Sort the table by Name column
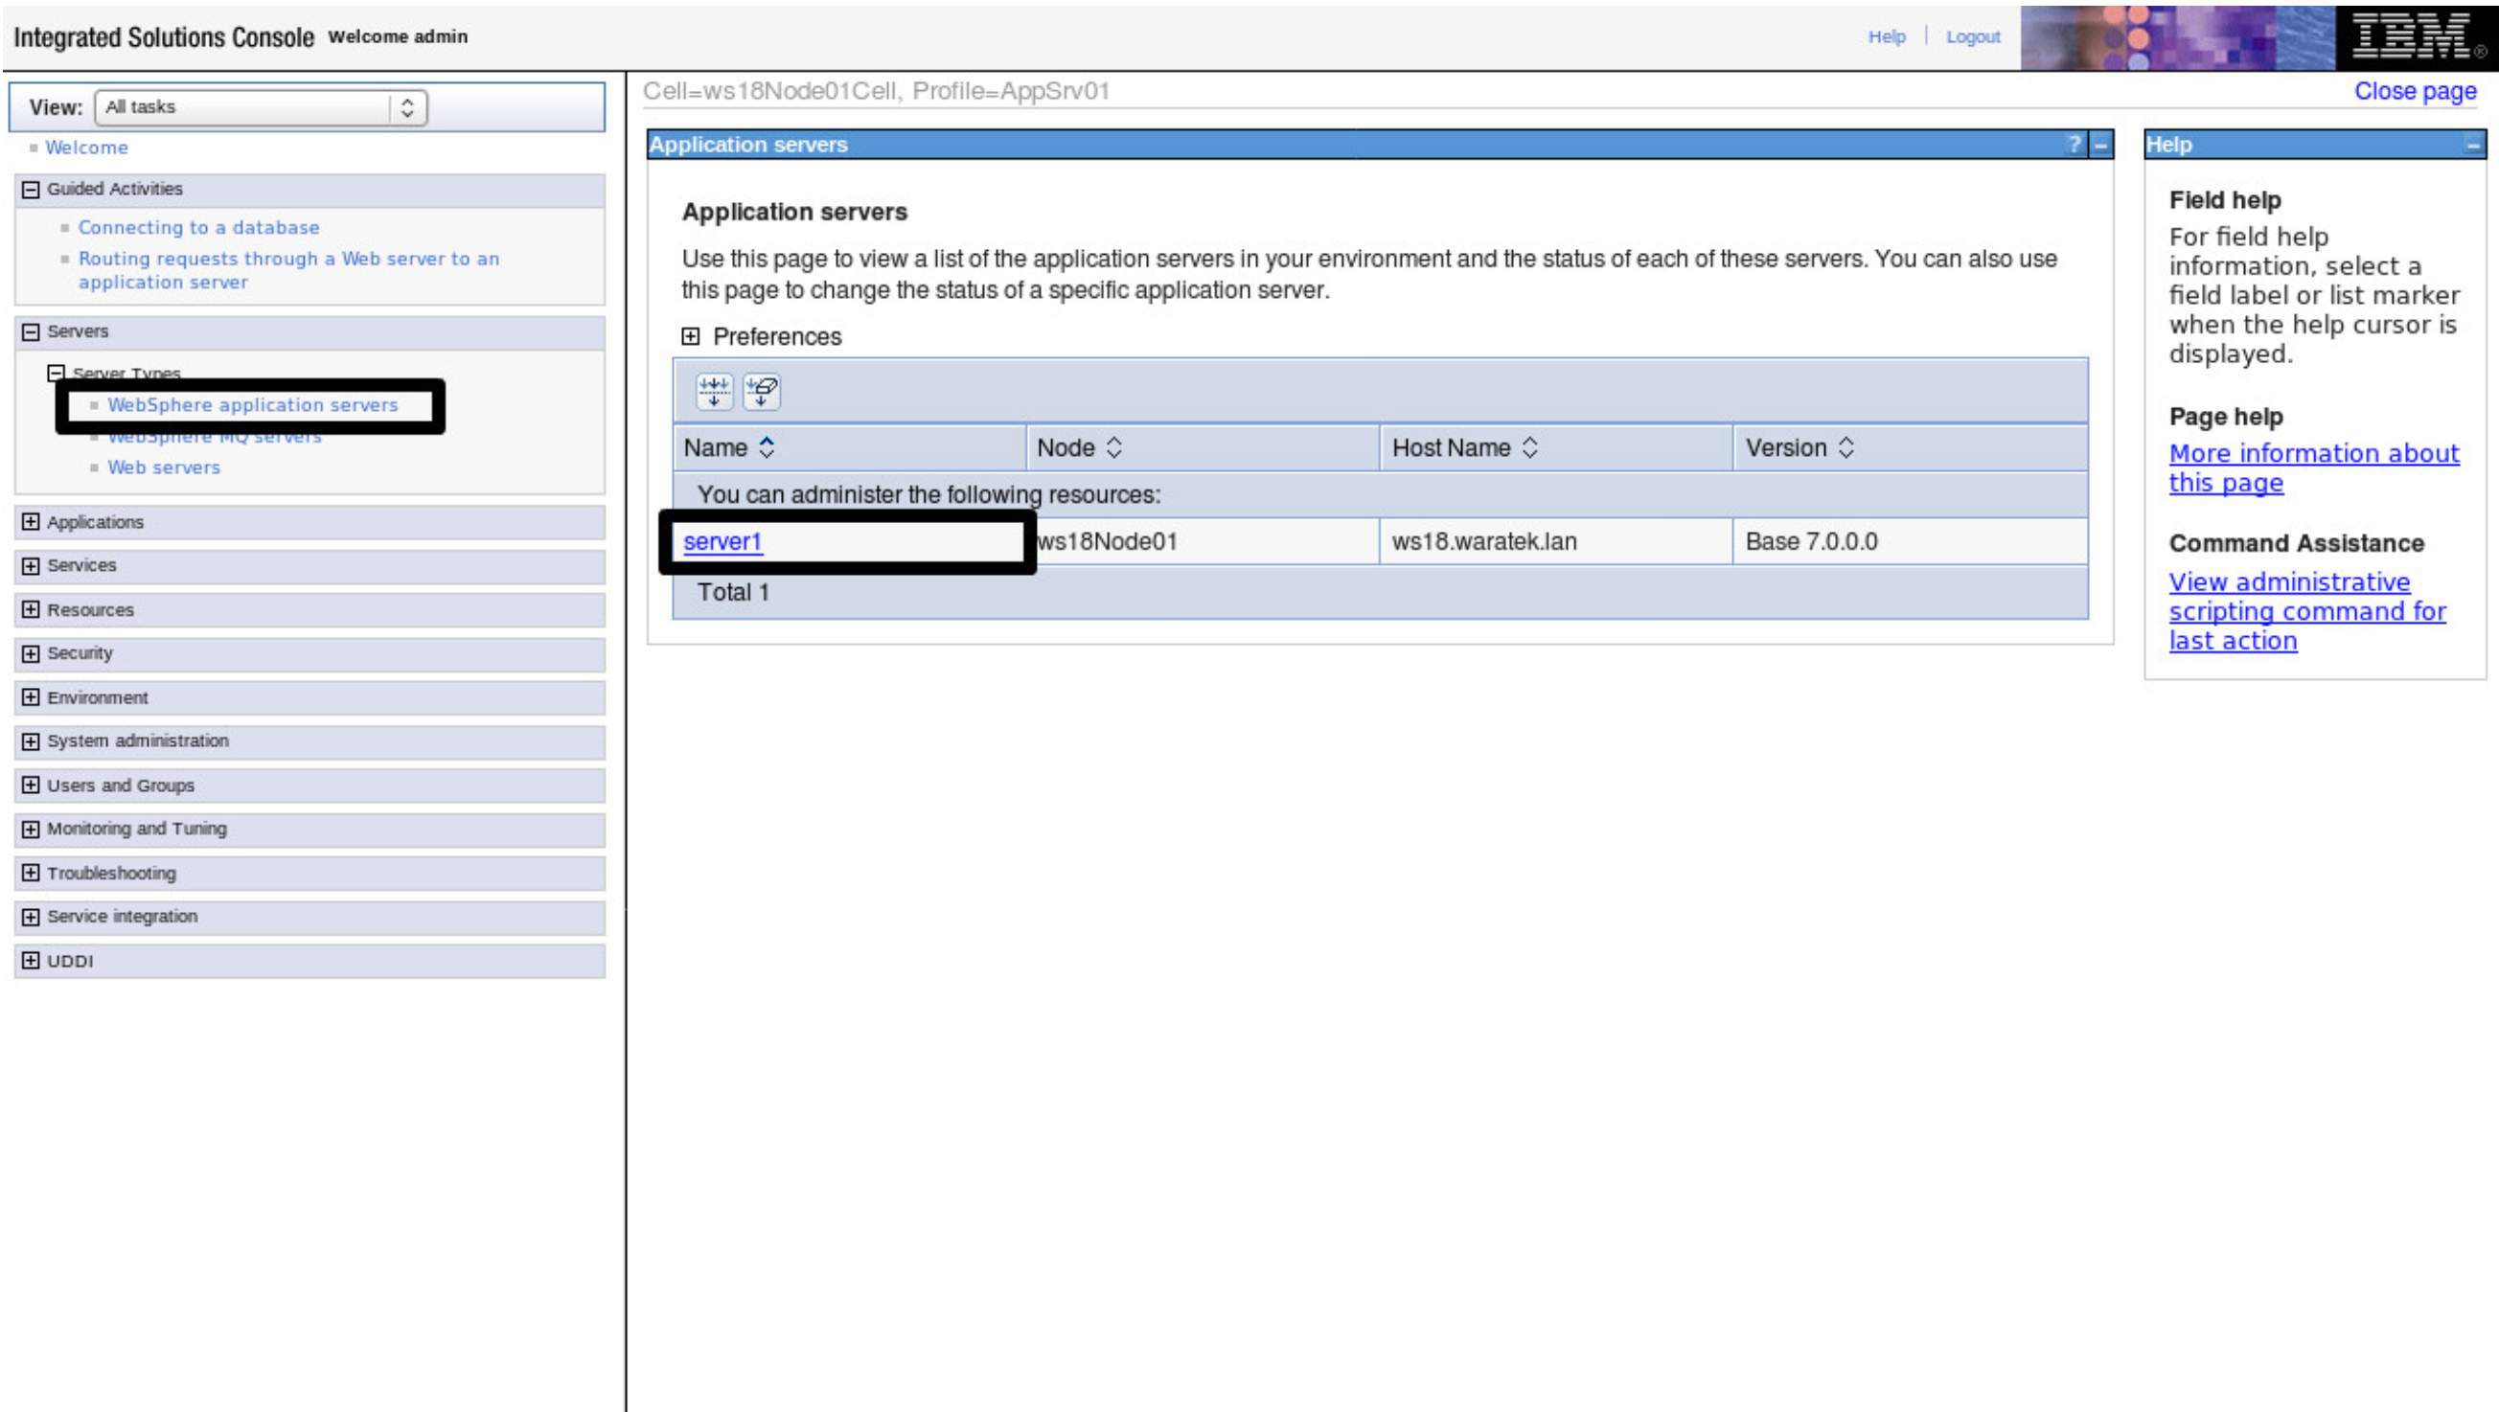The height and width of the screenshot is (1412, 2499). tap(767, 448)
